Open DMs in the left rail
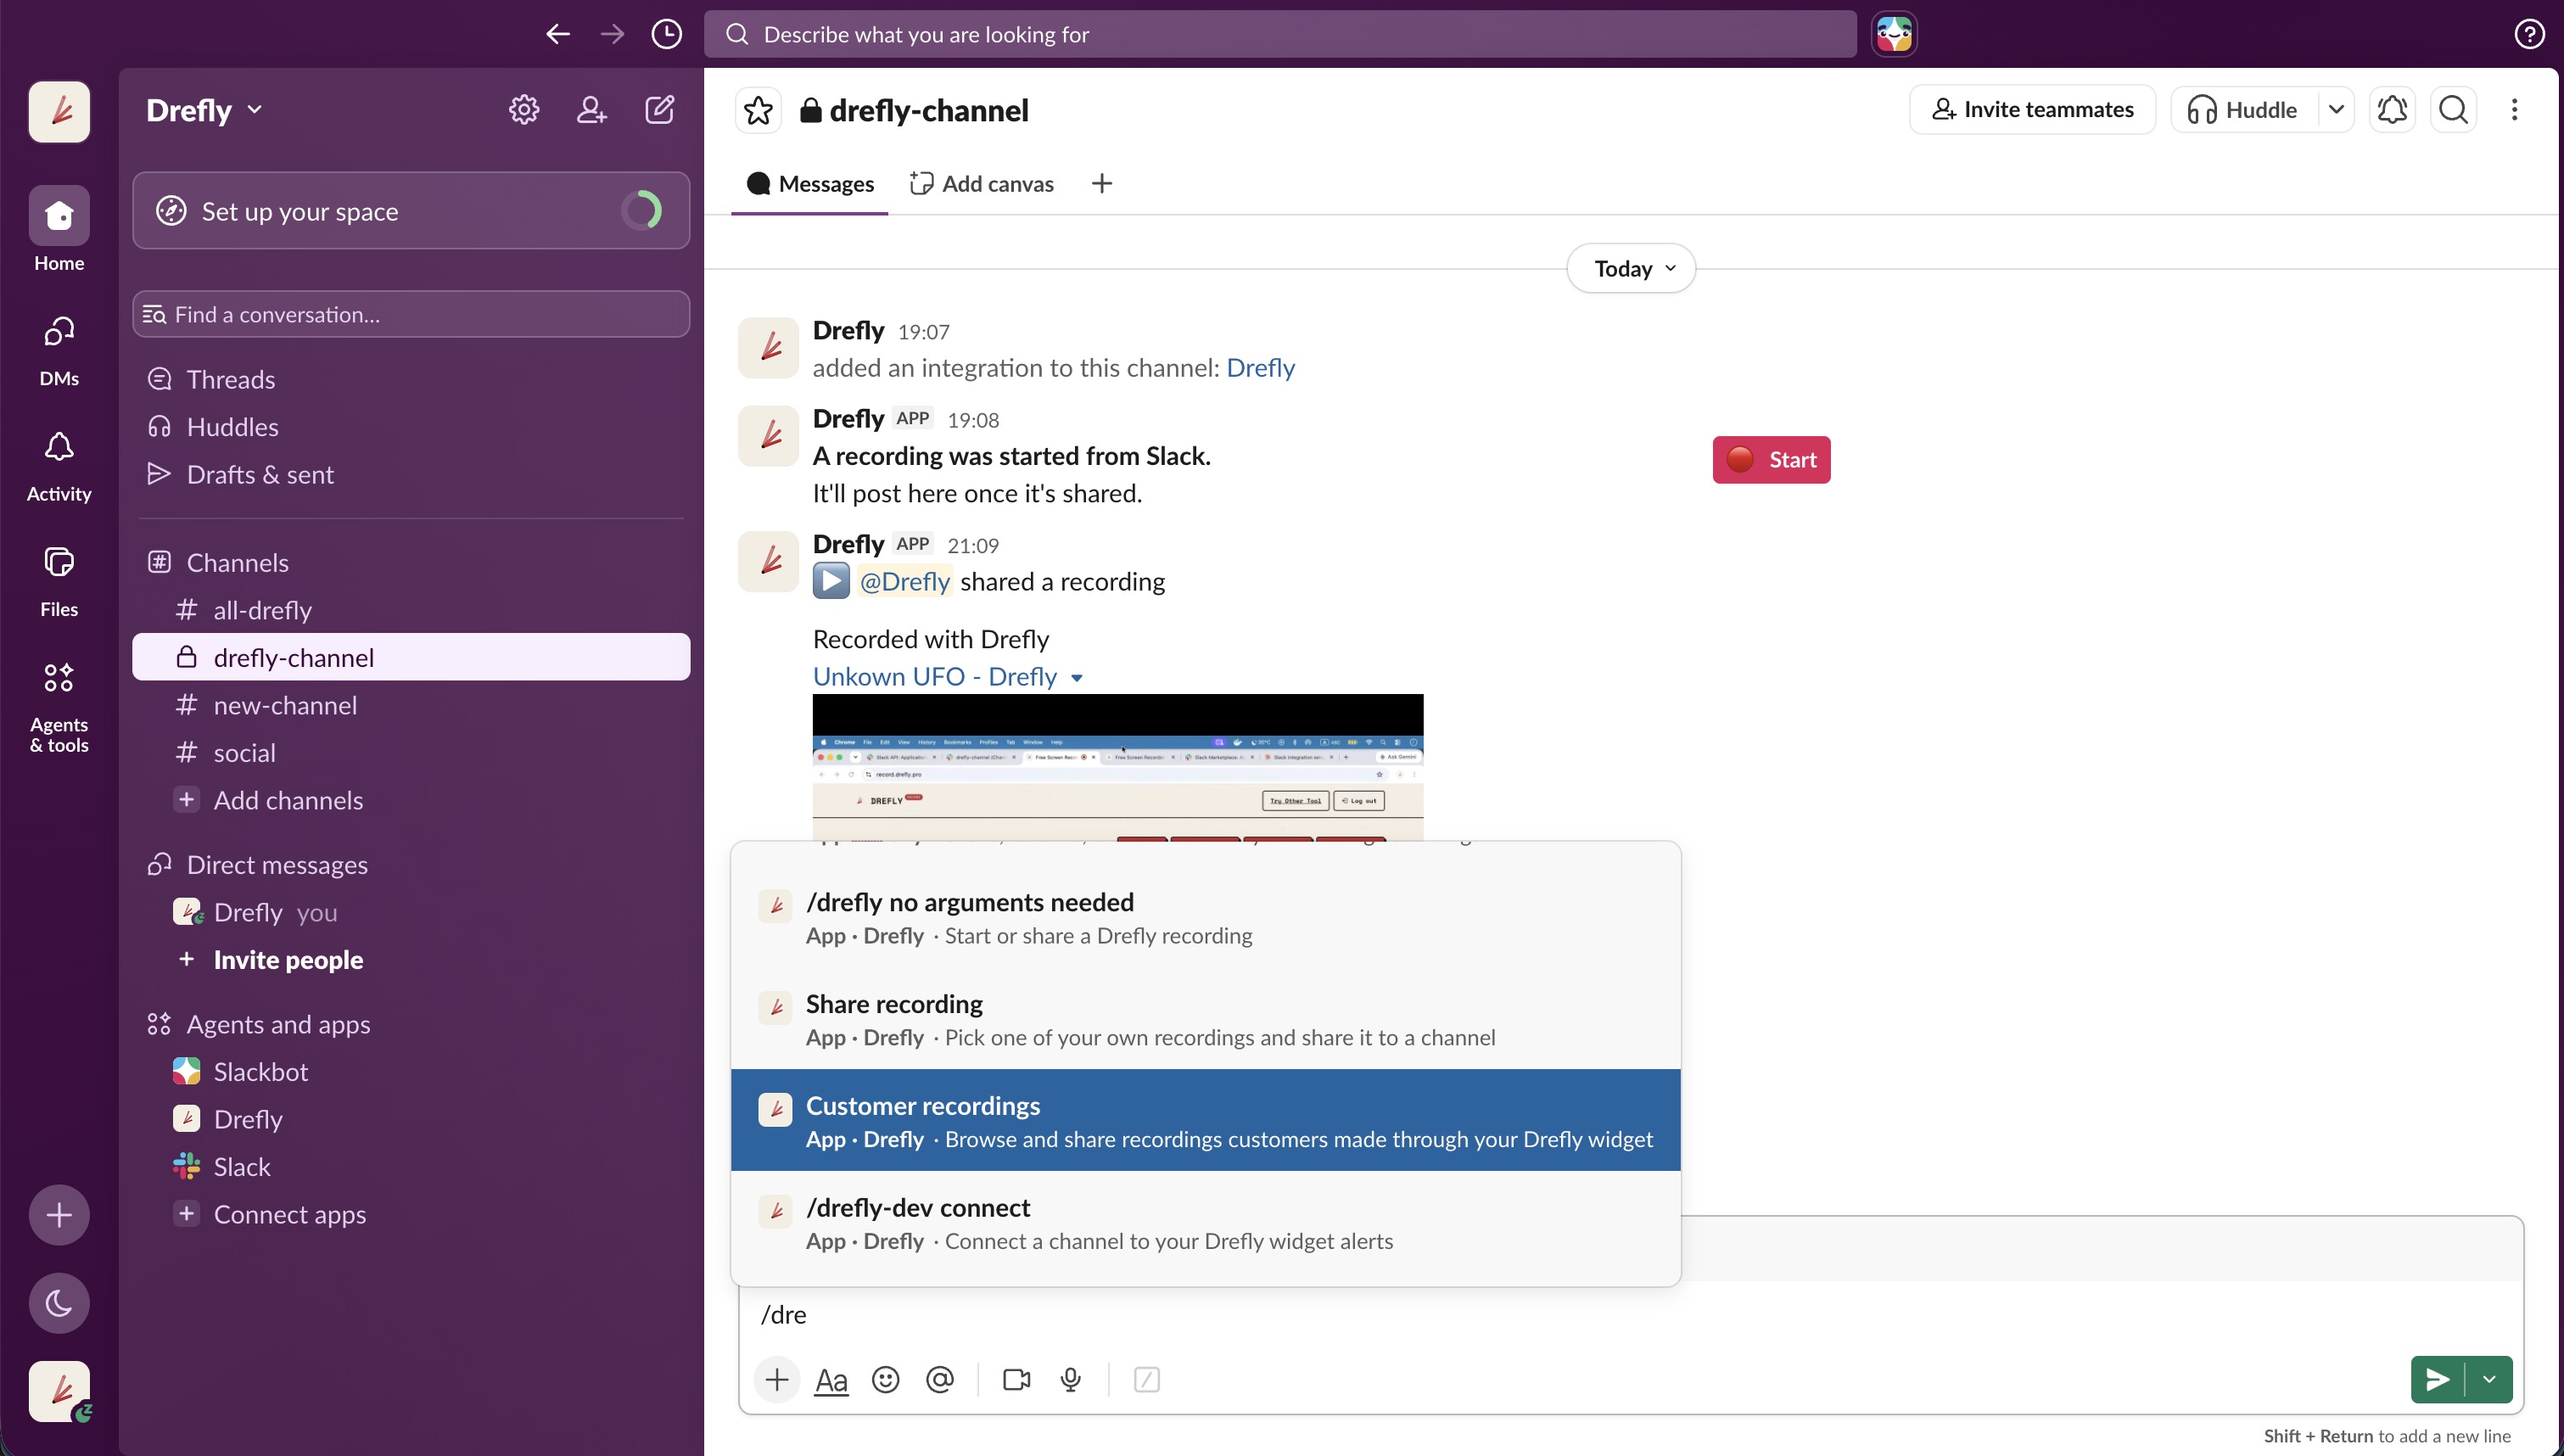 tap(59, 350)
